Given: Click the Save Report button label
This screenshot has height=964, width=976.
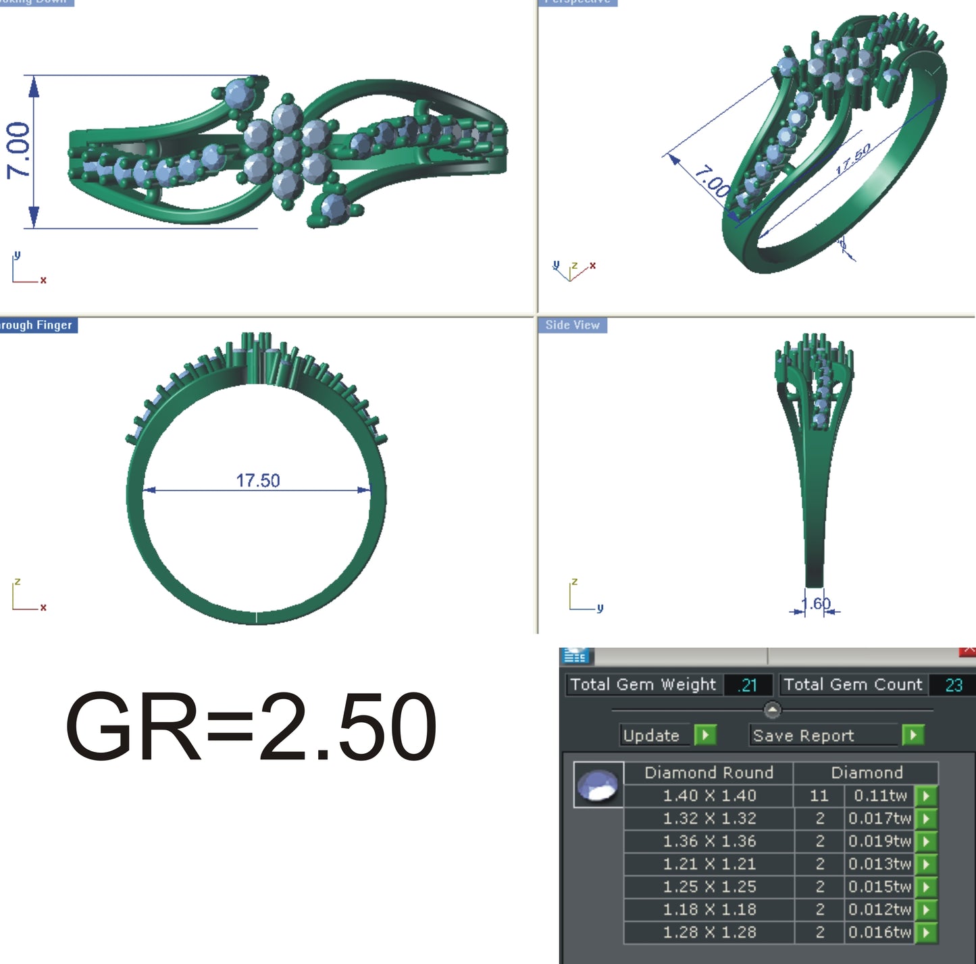Looking at the screenshot, I should [825, 735].
